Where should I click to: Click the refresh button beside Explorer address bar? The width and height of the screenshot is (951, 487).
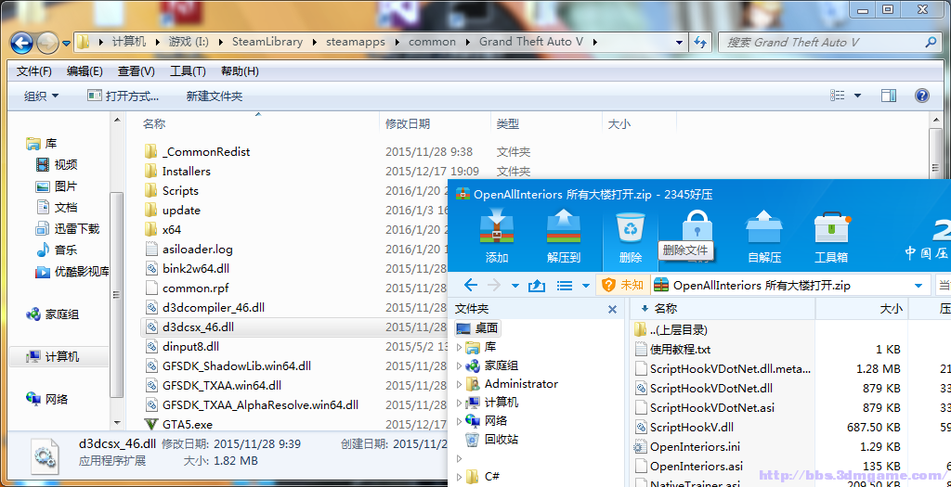coord(700,43)
